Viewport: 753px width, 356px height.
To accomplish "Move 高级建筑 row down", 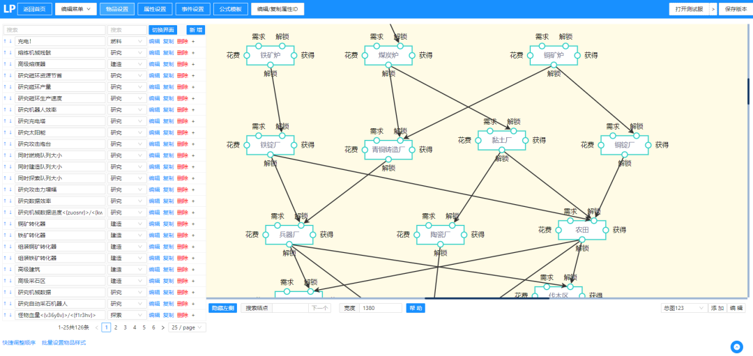I will pyautogui.click(x=10, y=270).
